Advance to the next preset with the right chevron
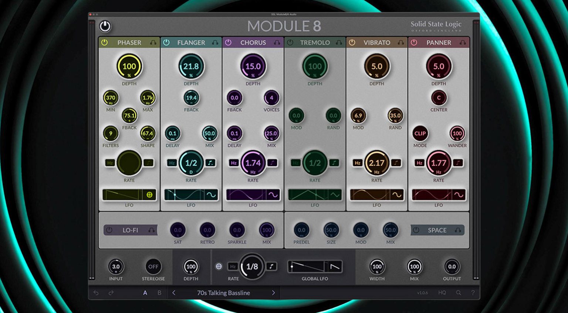Viewport: 568px width, 313px height. tap(274, 293)
